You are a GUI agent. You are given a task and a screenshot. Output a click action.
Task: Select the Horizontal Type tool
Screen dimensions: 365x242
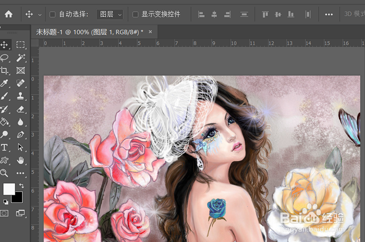[4, 148]
